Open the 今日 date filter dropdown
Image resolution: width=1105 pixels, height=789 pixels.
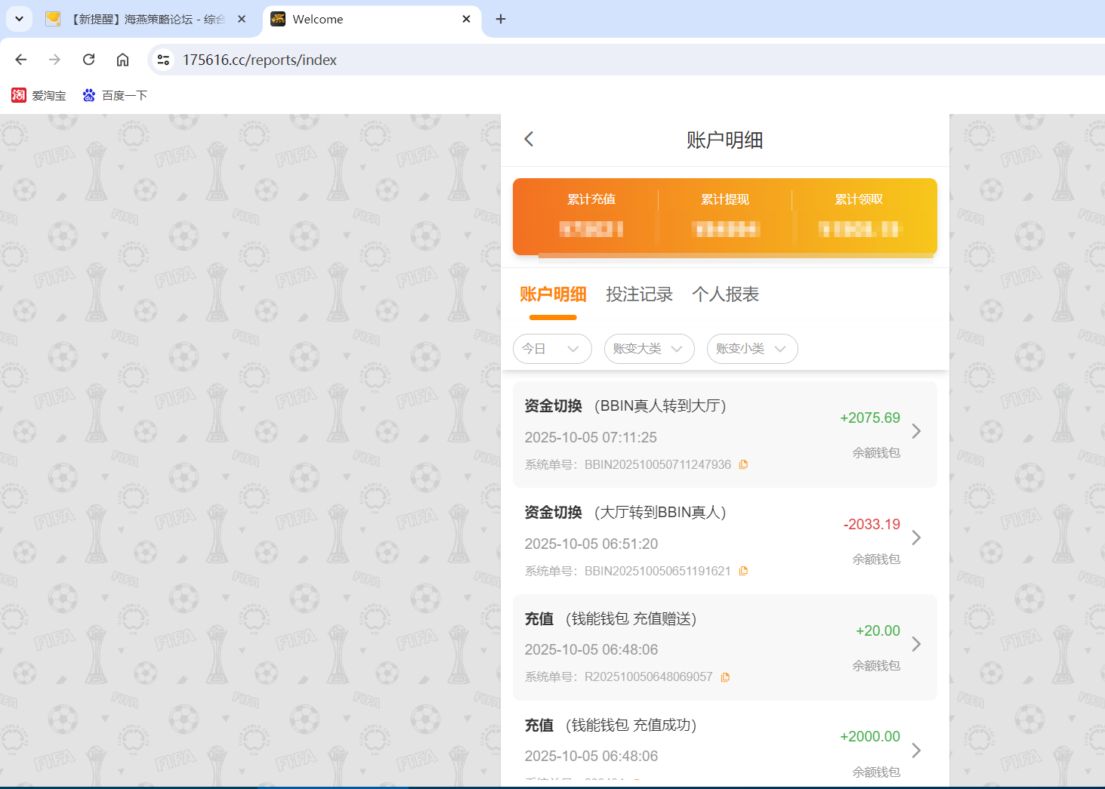552,349
